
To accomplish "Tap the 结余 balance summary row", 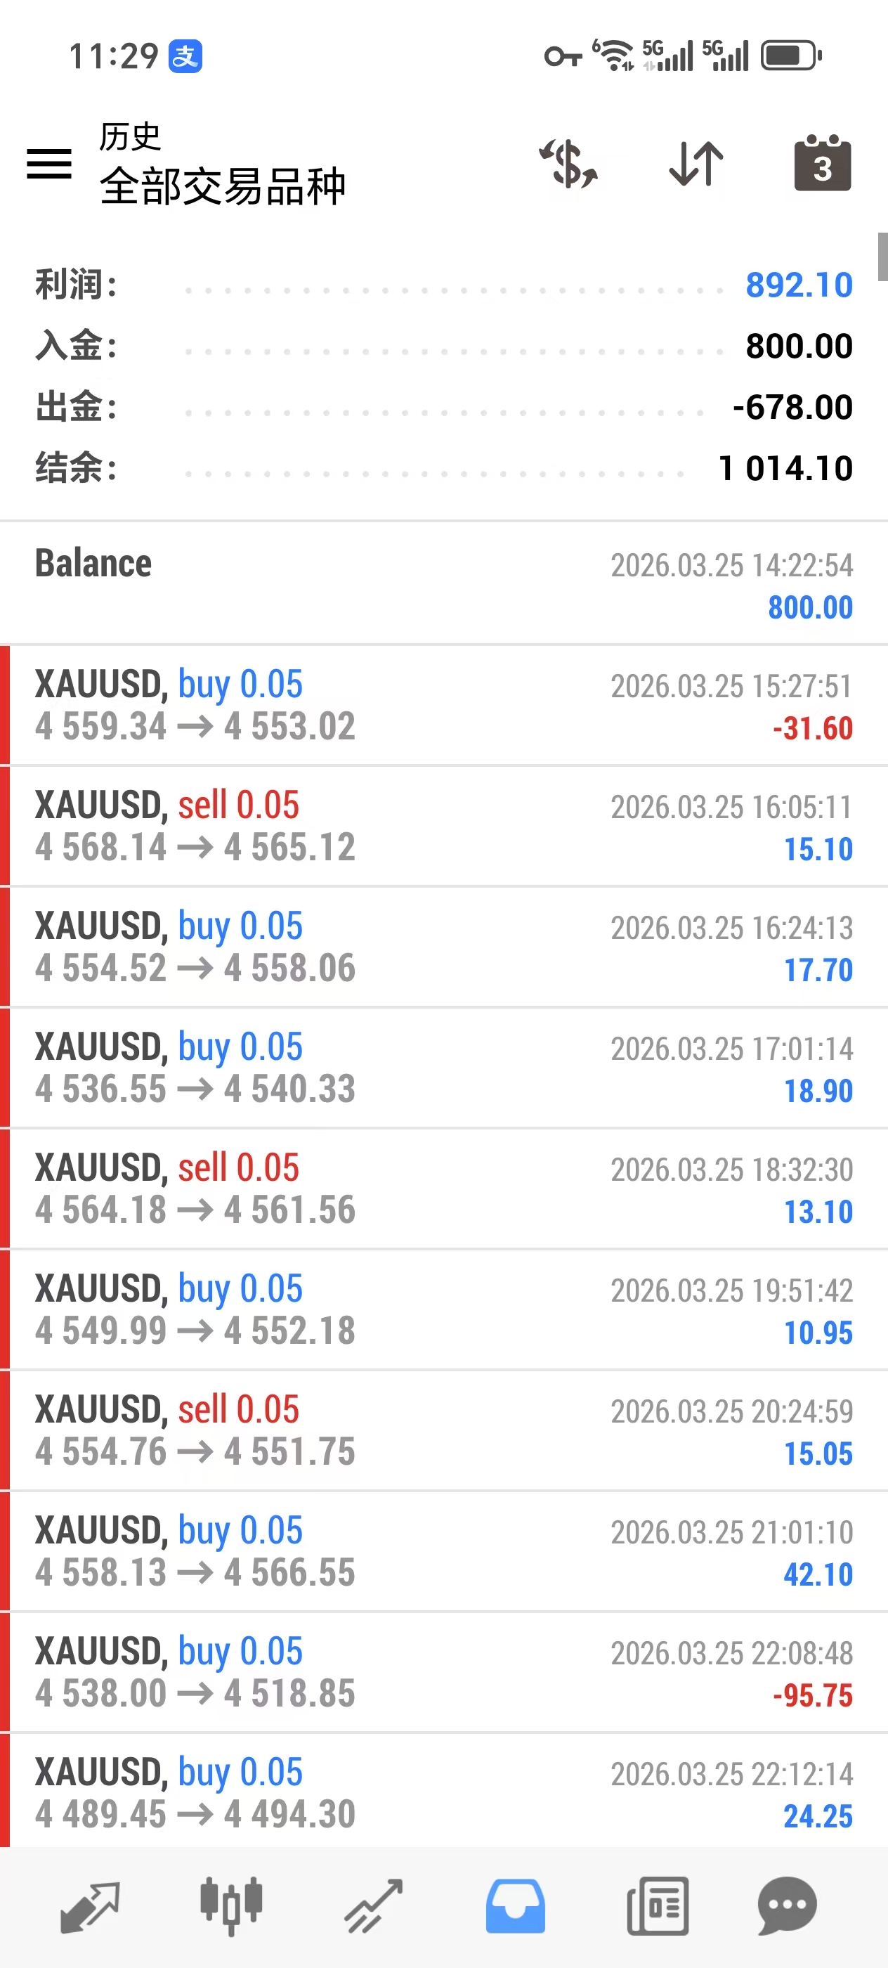I will [x=443, y=467].
